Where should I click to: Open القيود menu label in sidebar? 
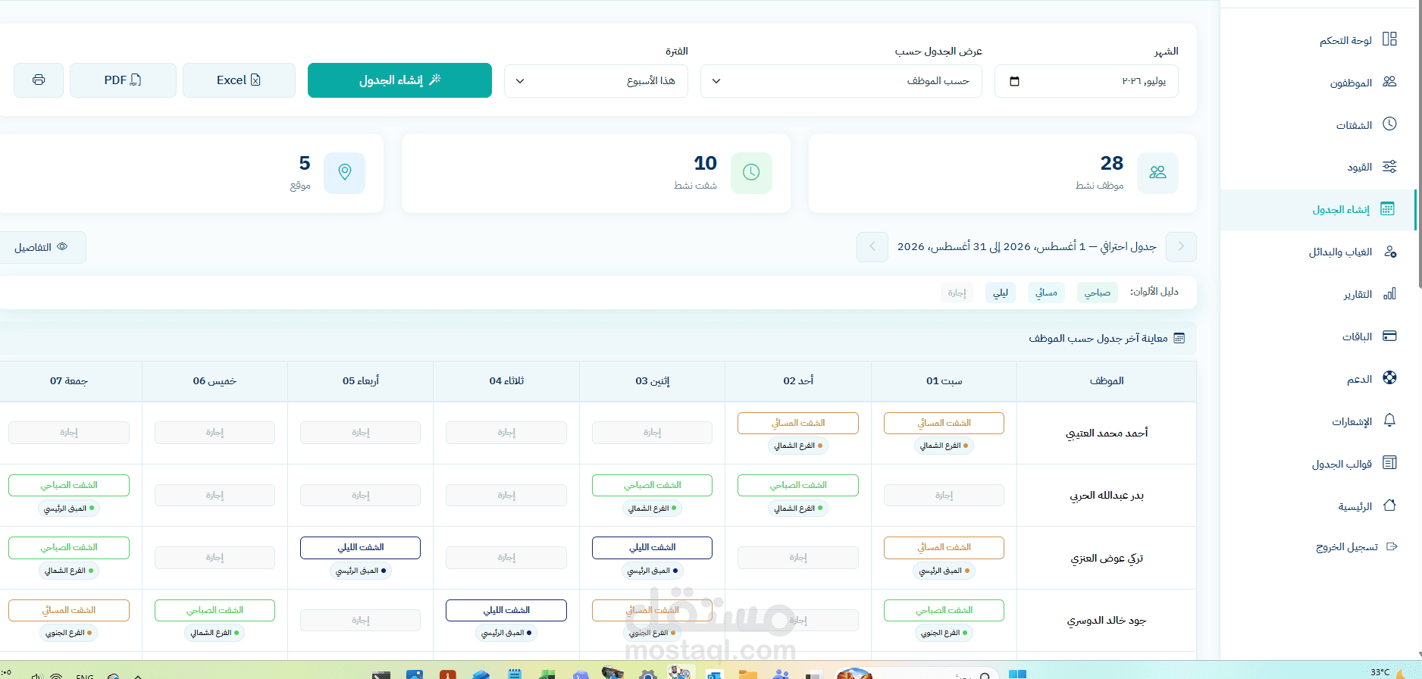click(x=1360, y=167)
